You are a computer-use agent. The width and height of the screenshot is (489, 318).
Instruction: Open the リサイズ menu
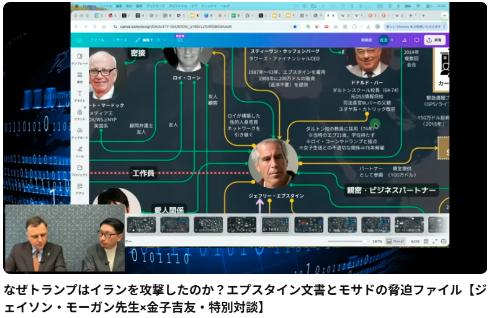pos(120,40)
